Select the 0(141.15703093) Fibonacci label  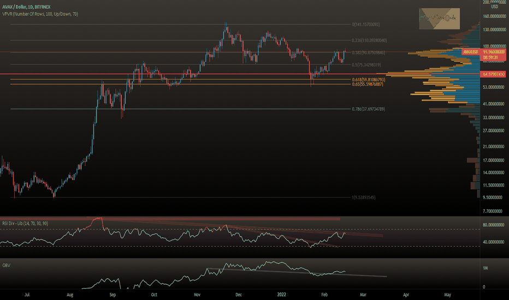pos(366,25)
